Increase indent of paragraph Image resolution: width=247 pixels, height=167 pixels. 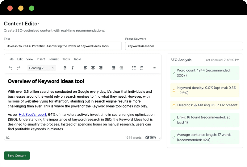point(113,68)
